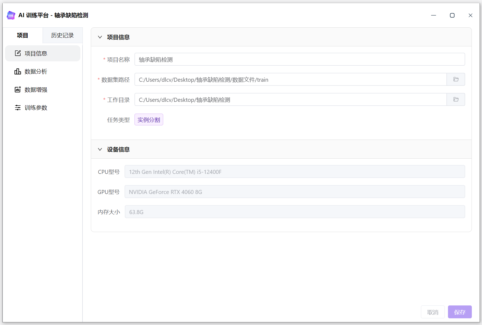Collapse the 项目信息 section chevron
482x325 pixels.
(100, 37)
